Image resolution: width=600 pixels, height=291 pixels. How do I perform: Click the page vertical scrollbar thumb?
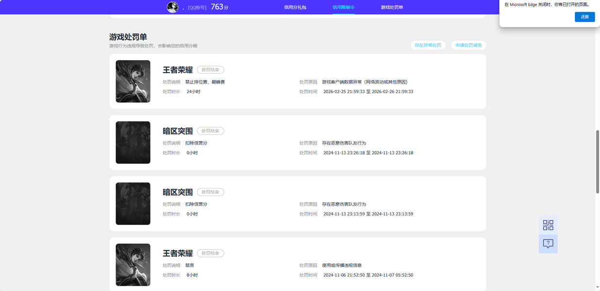pos(598,162)
